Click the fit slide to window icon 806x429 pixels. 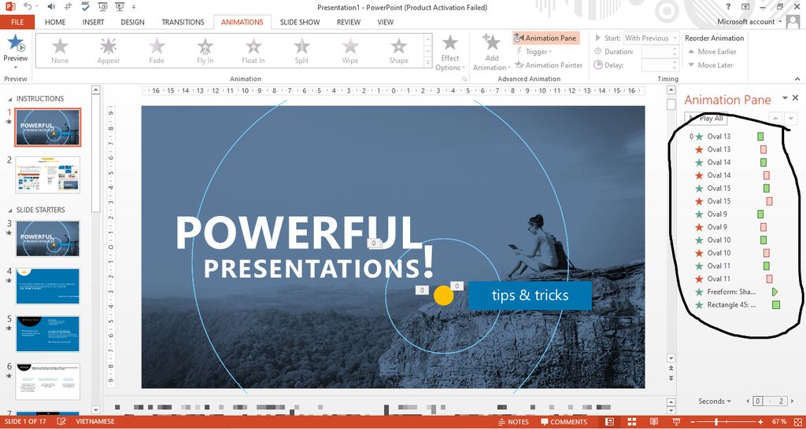click(x=798, y=422)
